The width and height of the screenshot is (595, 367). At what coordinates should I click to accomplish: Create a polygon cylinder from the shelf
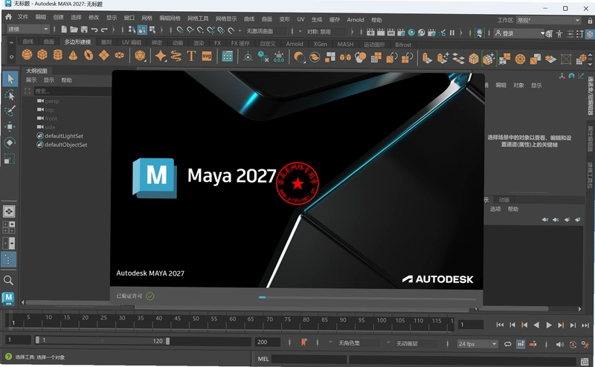pos(58,56)
